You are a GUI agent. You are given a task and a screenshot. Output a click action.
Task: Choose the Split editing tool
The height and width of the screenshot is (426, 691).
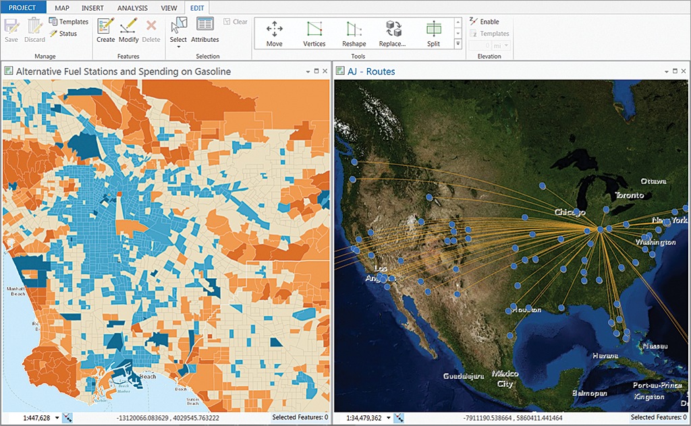coord(433,34)
